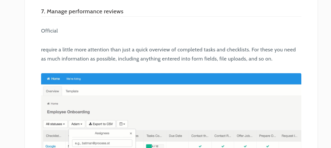Click the Contact R... column header
The height and width of the screenshot is (148, 331).
click(223, 136)
